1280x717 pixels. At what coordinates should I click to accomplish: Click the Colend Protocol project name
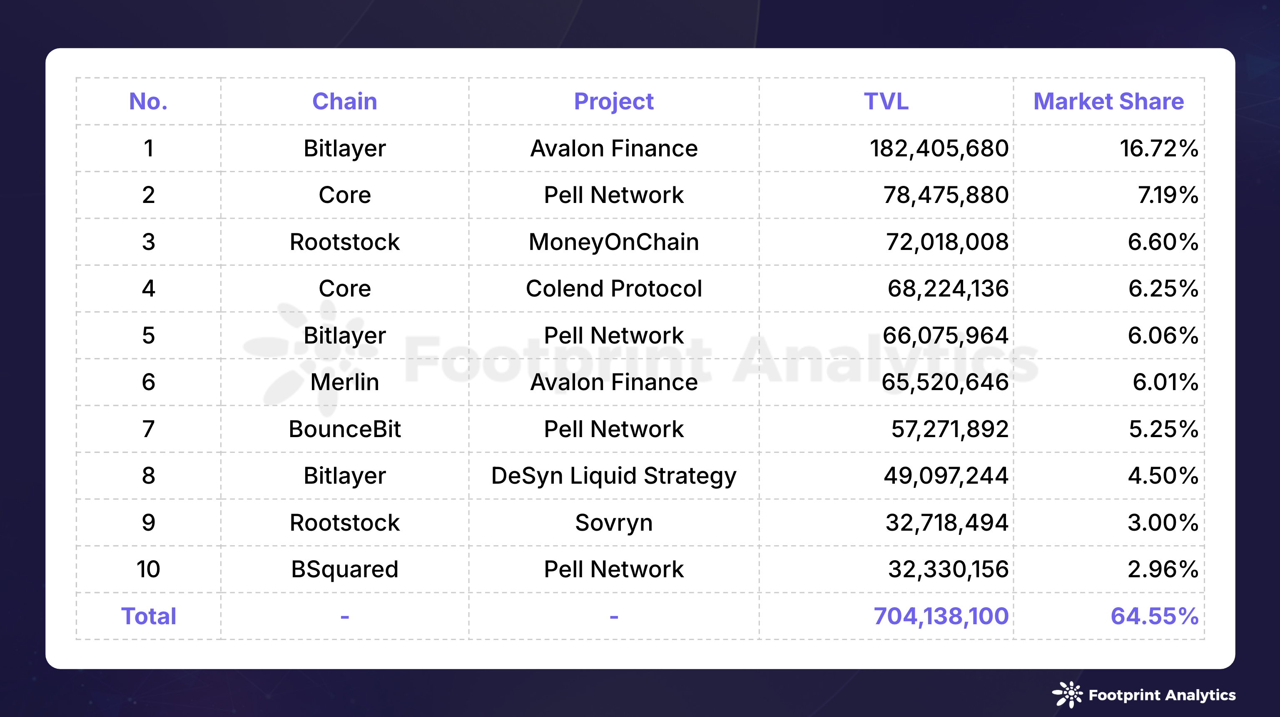[x=614, y=289]
